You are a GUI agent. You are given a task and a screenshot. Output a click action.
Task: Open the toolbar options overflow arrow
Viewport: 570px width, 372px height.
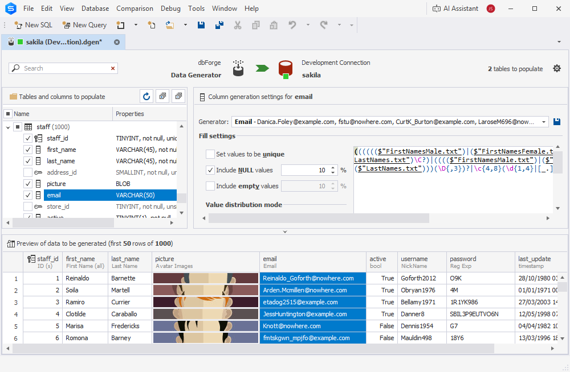tap(352, 26)
